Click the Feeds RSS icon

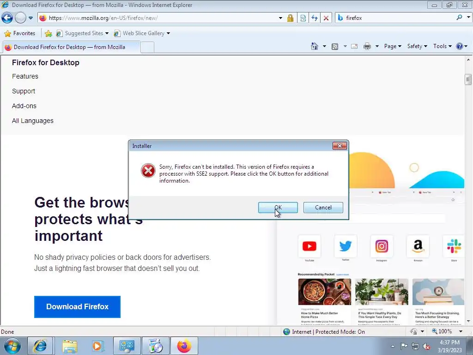[335, 46]
